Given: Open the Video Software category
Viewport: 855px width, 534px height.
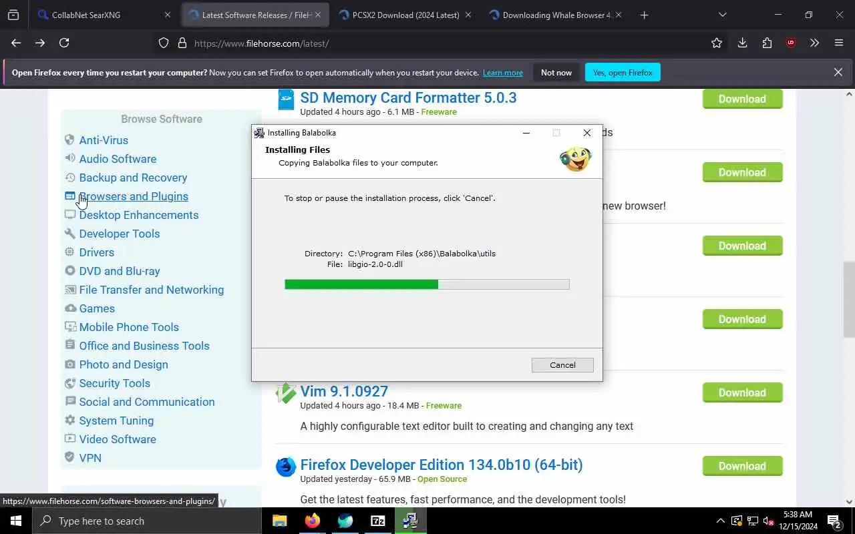Looking at the screenshot, I should pos(118,439).
